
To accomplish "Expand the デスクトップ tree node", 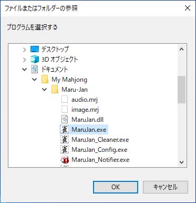I will (x=25, y=50).
